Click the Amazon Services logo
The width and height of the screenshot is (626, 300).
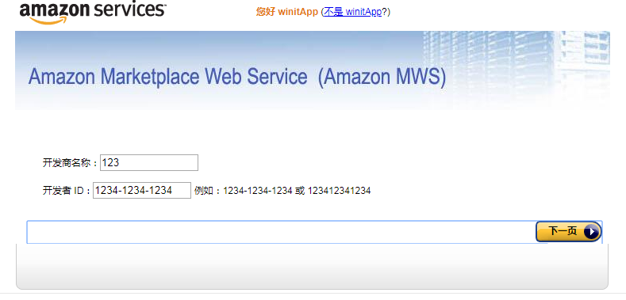[93, 12]
